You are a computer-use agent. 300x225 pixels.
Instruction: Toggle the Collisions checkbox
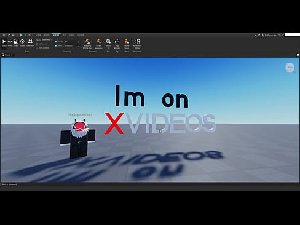pos(37,44)
